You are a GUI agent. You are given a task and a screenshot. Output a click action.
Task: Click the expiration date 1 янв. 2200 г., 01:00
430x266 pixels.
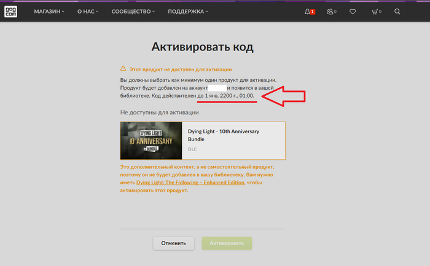[x=230, y=96]
